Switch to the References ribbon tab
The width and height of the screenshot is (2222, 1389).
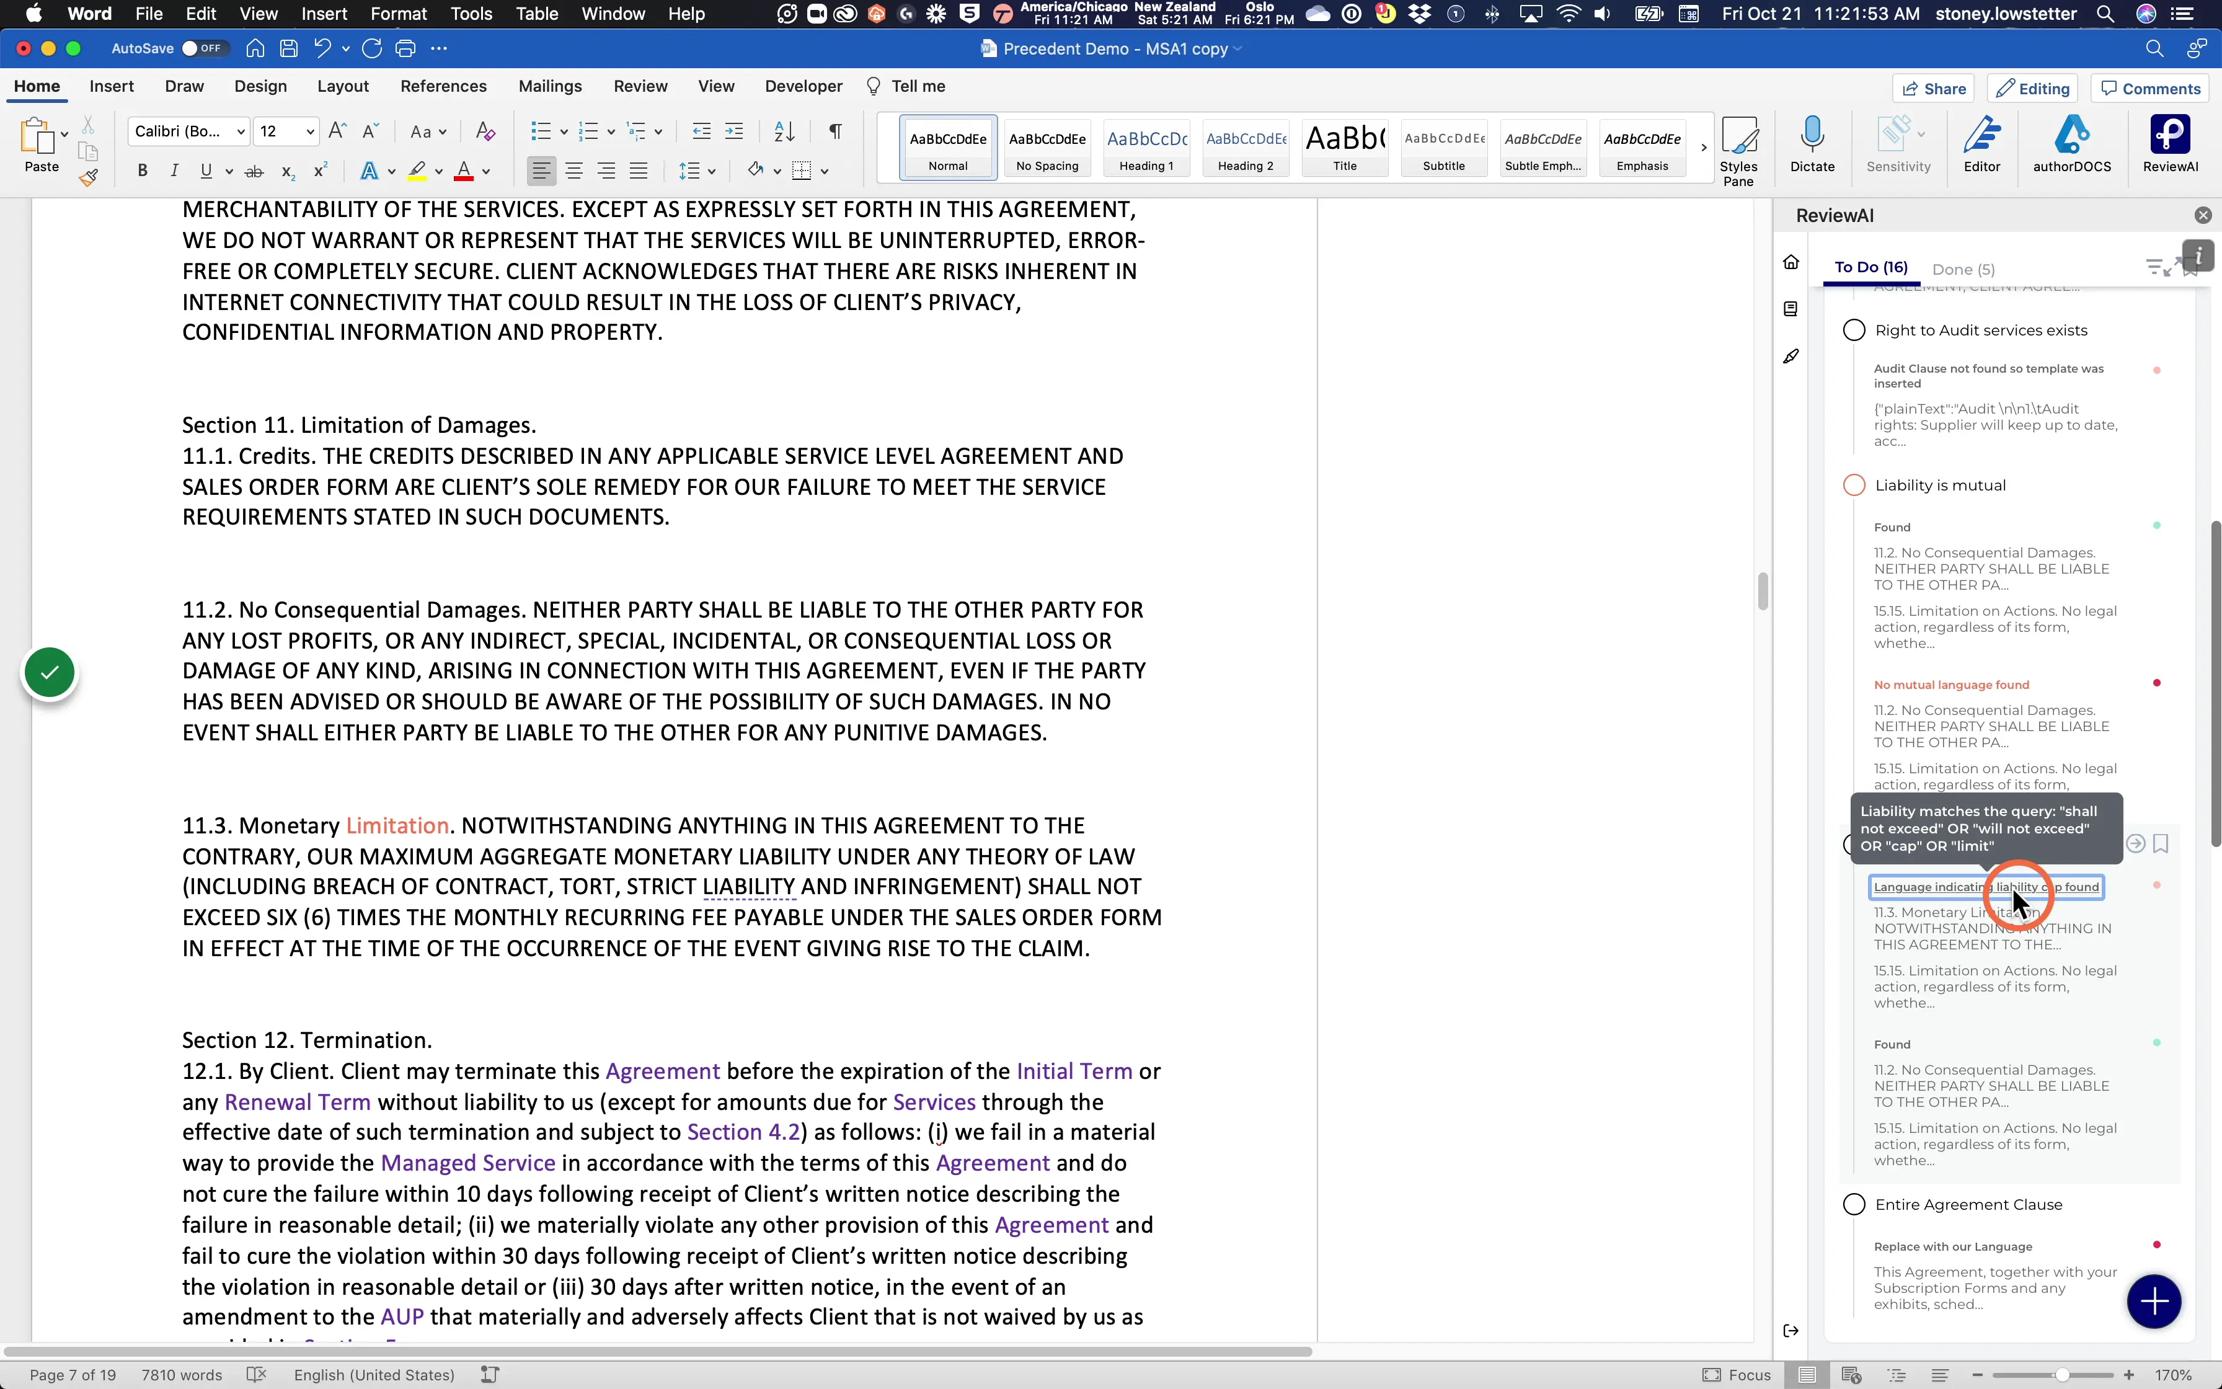point(443,86)
